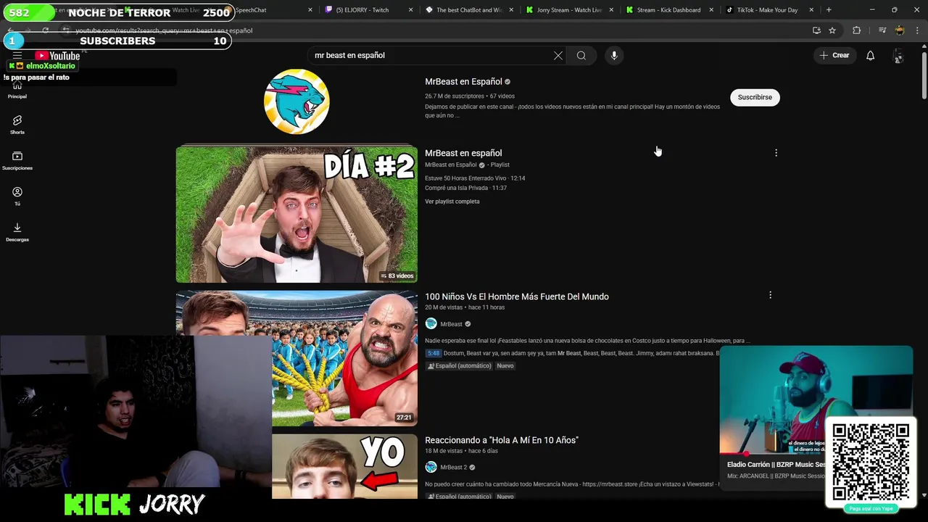Open 100 Niños Vs El Hombre Más Fuerte title
This screenshot has width=928, height=522.
click(x=517, y=297)
